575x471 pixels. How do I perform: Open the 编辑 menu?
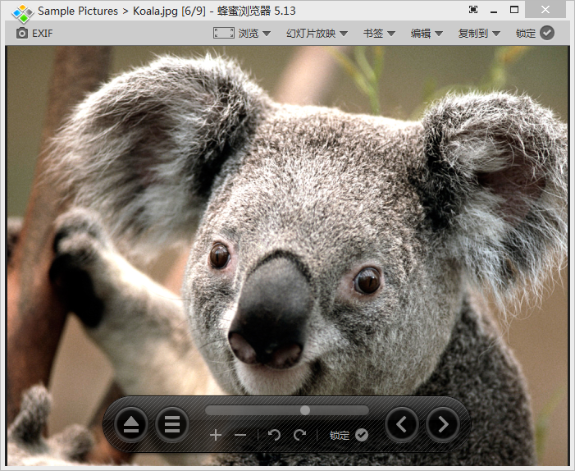point(427,34)
